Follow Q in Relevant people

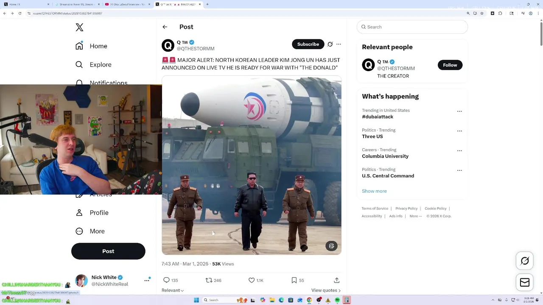[x=450, y=65]
